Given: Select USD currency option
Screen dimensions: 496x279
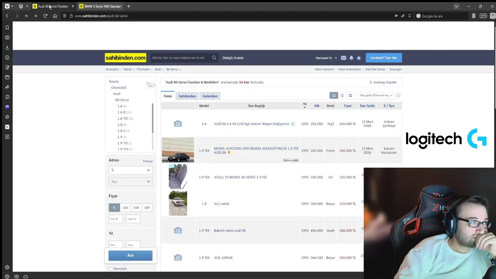Looking at the screenshot, I should click(x=125, y=208).
